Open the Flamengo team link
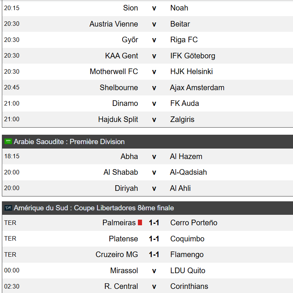The height and width of the screenshot is (293, 293). tap(187, 254)
